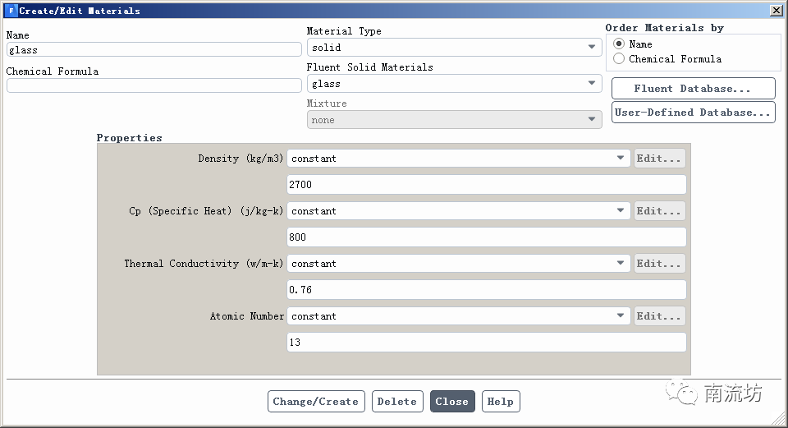Click the Density value field showing 2700
788x428 pixels.
click(x=486, y=185)
